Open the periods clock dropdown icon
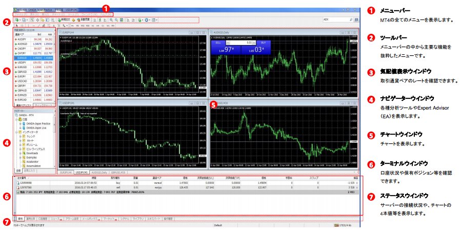This screenshot has height=236, width=461. click(x=147, y=20)
